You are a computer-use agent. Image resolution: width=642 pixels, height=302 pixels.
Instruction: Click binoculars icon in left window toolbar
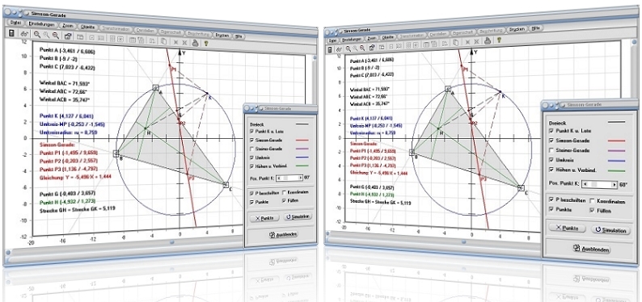click(24, 34)
